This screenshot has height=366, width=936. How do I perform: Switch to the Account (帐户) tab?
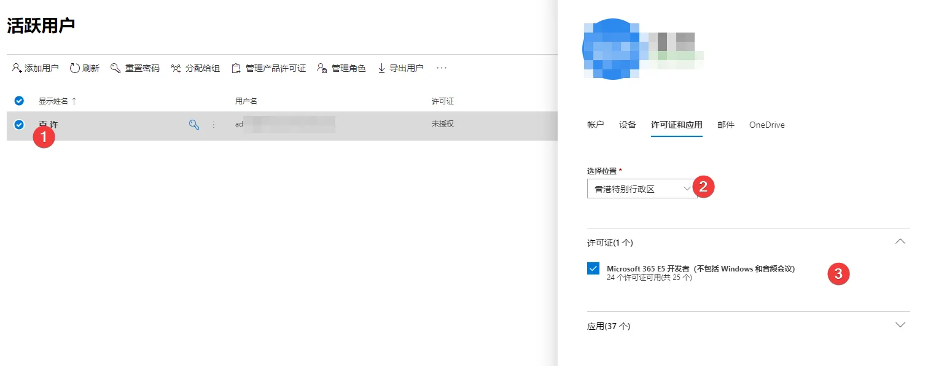[595, 125]
